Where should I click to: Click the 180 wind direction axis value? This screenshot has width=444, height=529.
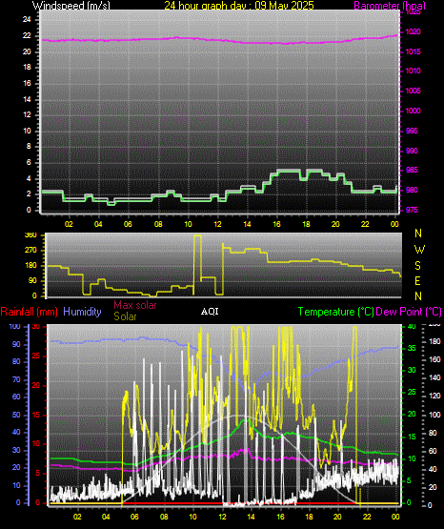point(30,266)
